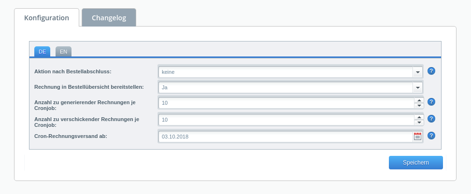The height and width of the screenshot is (194, 471).
Task: Click the Speichern button
Action: pos(415,163)
